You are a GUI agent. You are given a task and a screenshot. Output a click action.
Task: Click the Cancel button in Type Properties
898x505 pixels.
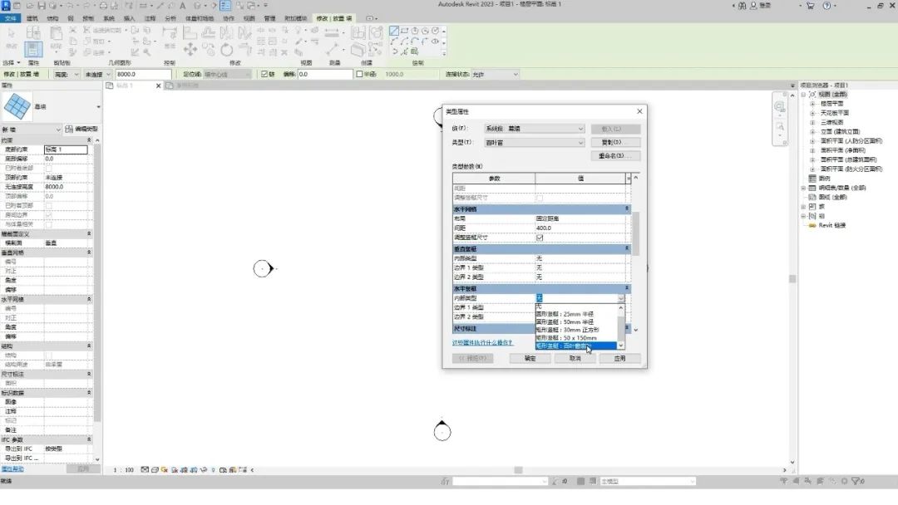pos(575,359)
